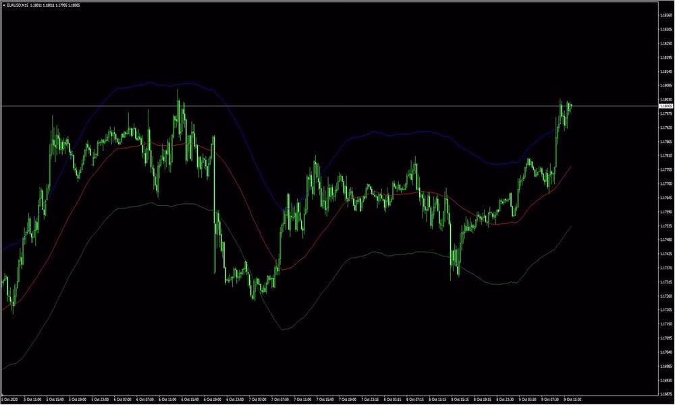Click the '8 Oct 07:15' time label

click(x=415, y=400)
